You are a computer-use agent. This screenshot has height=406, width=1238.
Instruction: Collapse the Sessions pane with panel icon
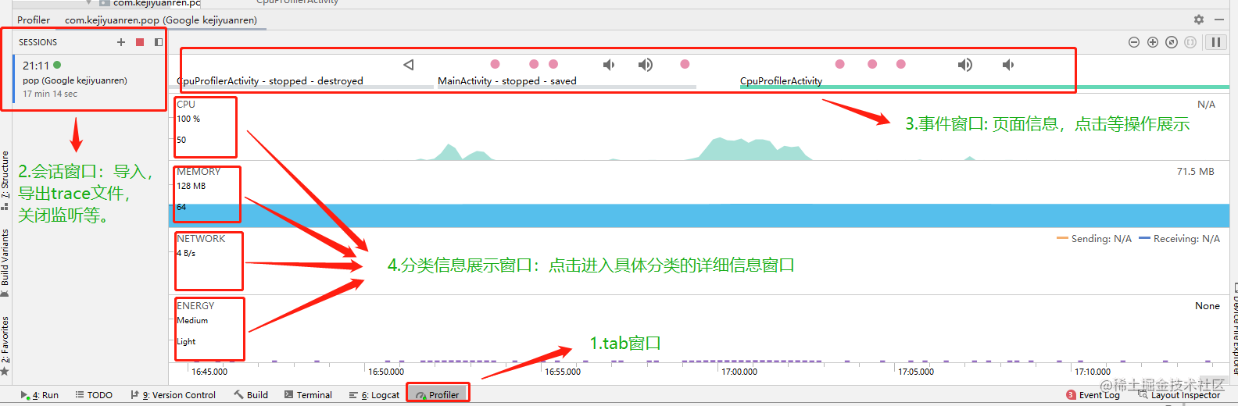159,42
